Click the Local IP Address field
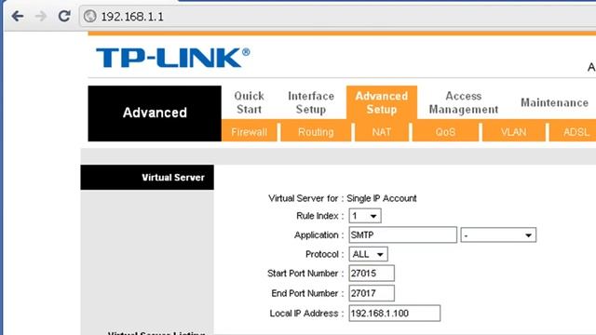Viewport: 596px width, 335px height. (395, 314)
